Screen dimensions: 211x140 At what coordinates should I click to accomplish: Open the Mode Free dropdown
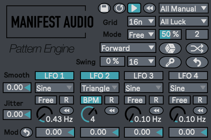142,35
